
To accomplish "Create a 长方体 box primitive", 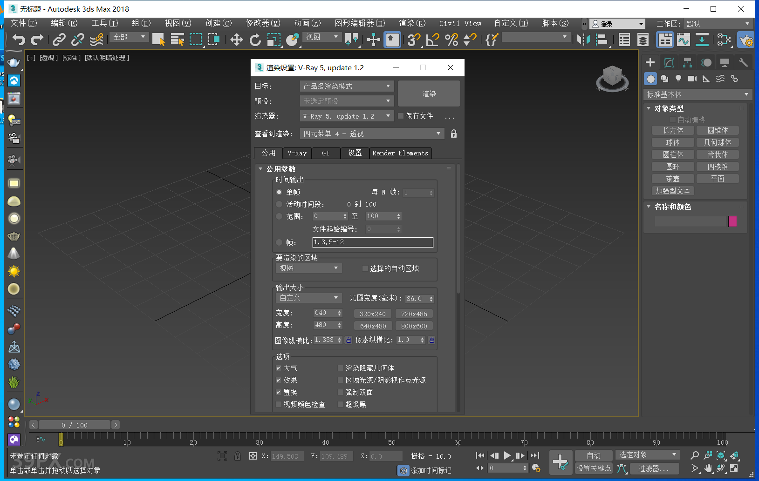I will tap(673, 130).
